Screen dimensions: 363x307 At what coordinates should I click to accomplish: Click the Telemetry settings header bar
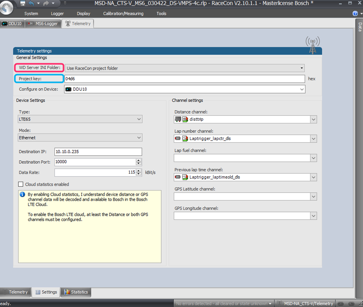[x=168, y=51]
